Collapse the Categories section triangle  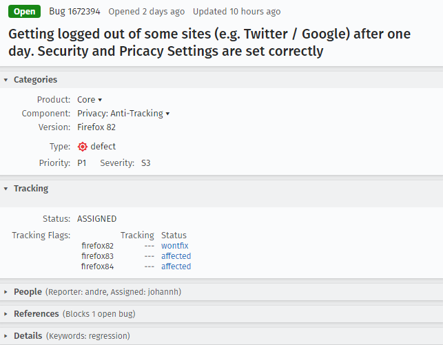coord(6,80)
